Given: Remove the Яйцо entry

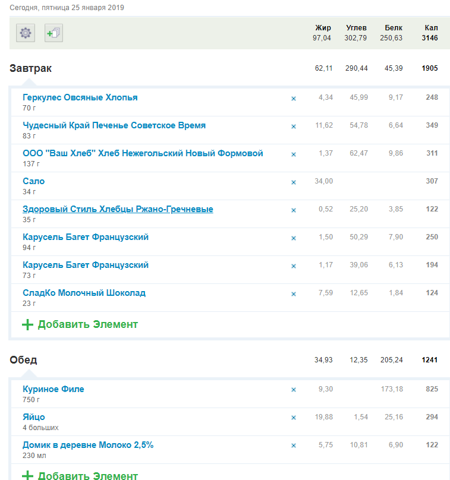Looking at the screenshot, I should coord(293,418).
